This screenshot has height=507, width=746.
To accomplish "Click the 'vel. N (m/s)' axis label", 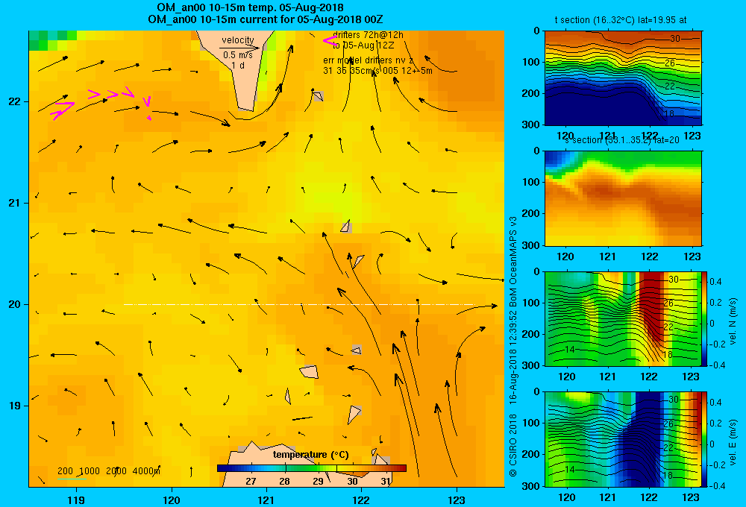I will [733, 321].
